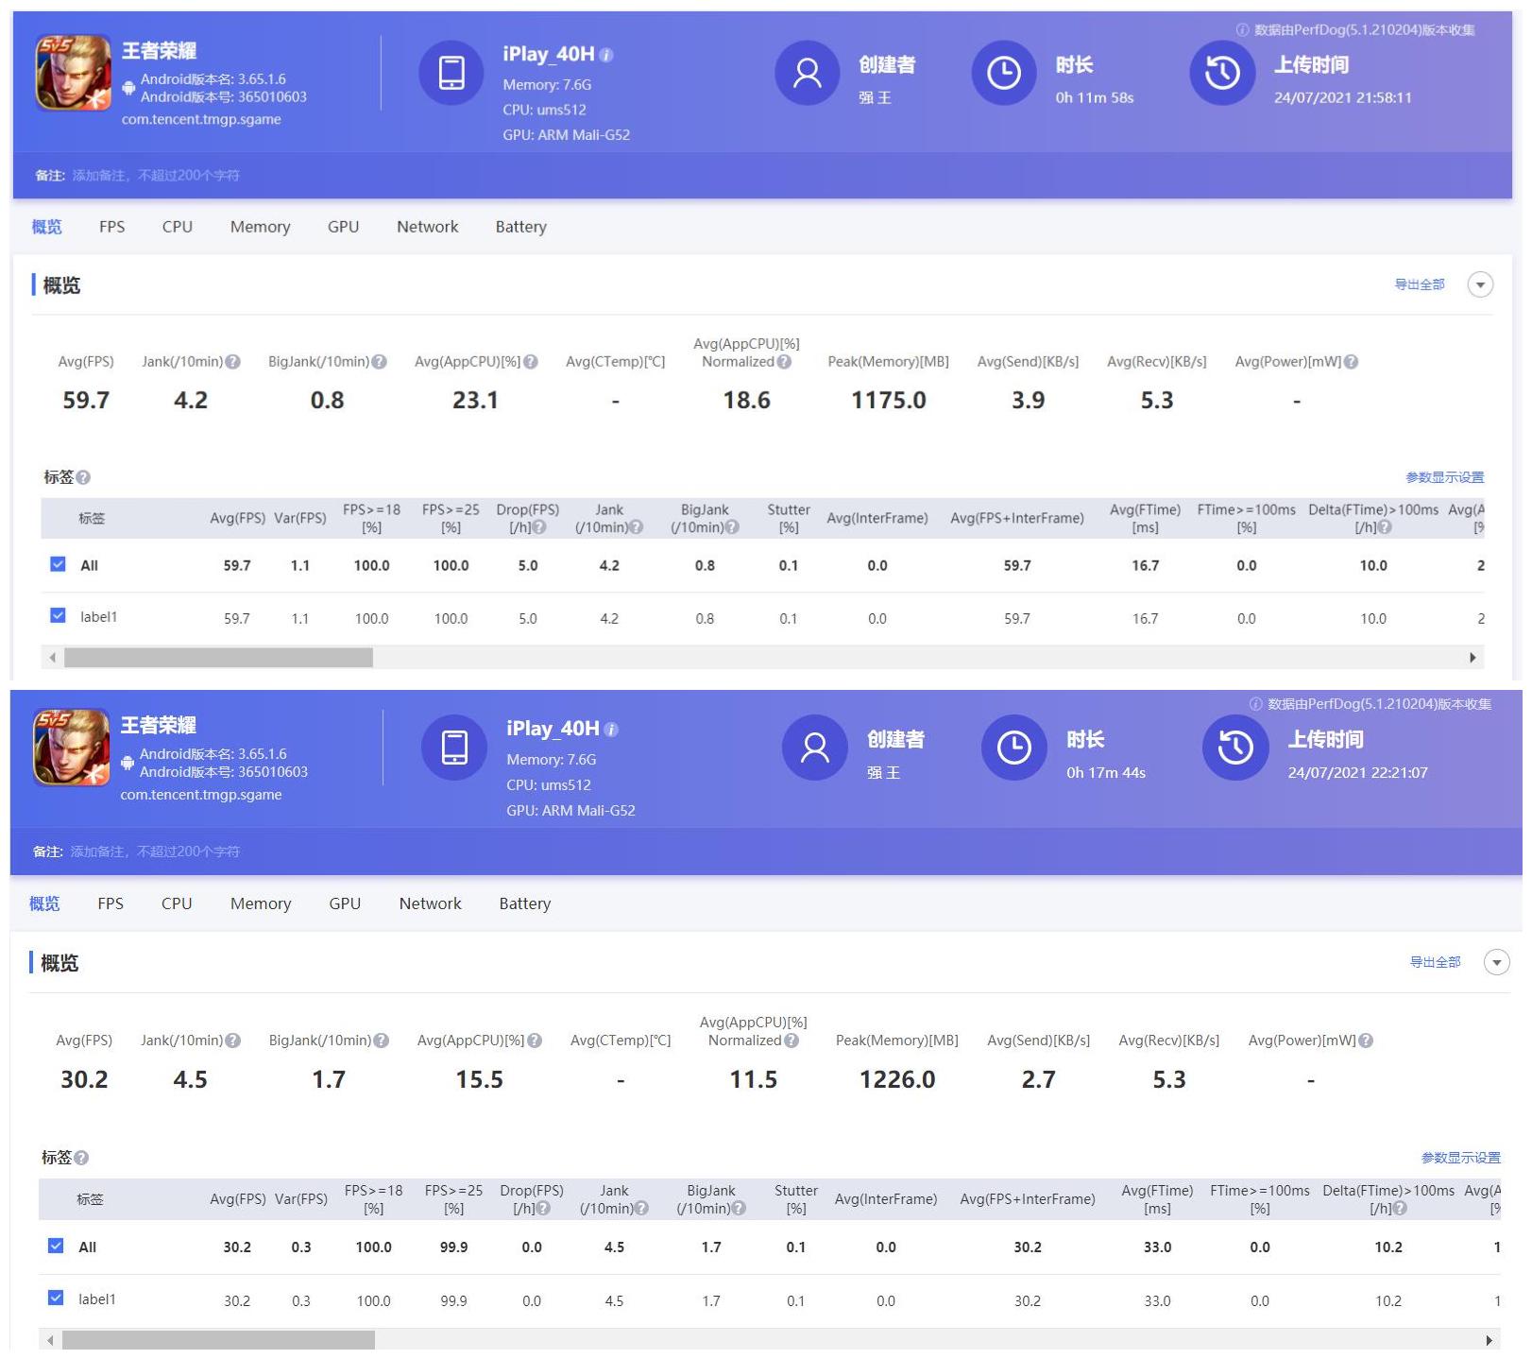Click the device icon in the 30.2 FPS report
Image resolution: width=1532 pixels, height=1359 pixels.
[x=454, y=748]
